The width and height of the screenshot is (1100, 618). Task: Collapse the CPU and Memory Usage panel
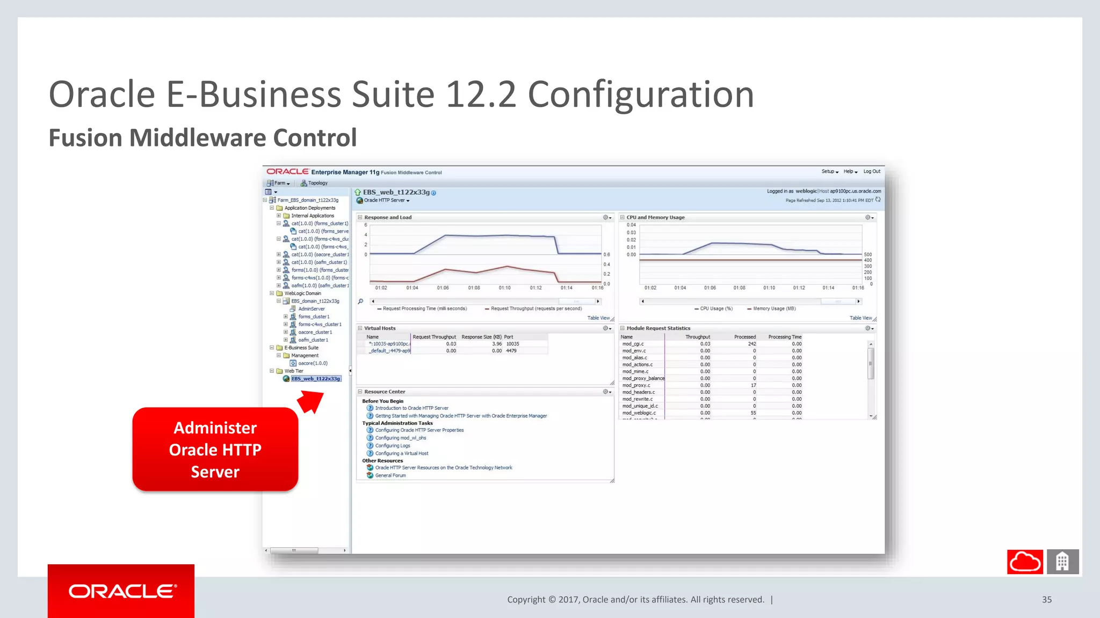(623, 217)
